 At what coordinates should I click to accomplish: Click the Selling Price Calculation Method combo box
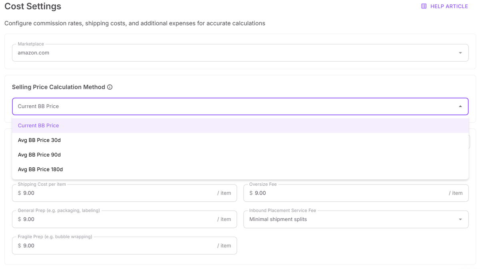(240, 106)
